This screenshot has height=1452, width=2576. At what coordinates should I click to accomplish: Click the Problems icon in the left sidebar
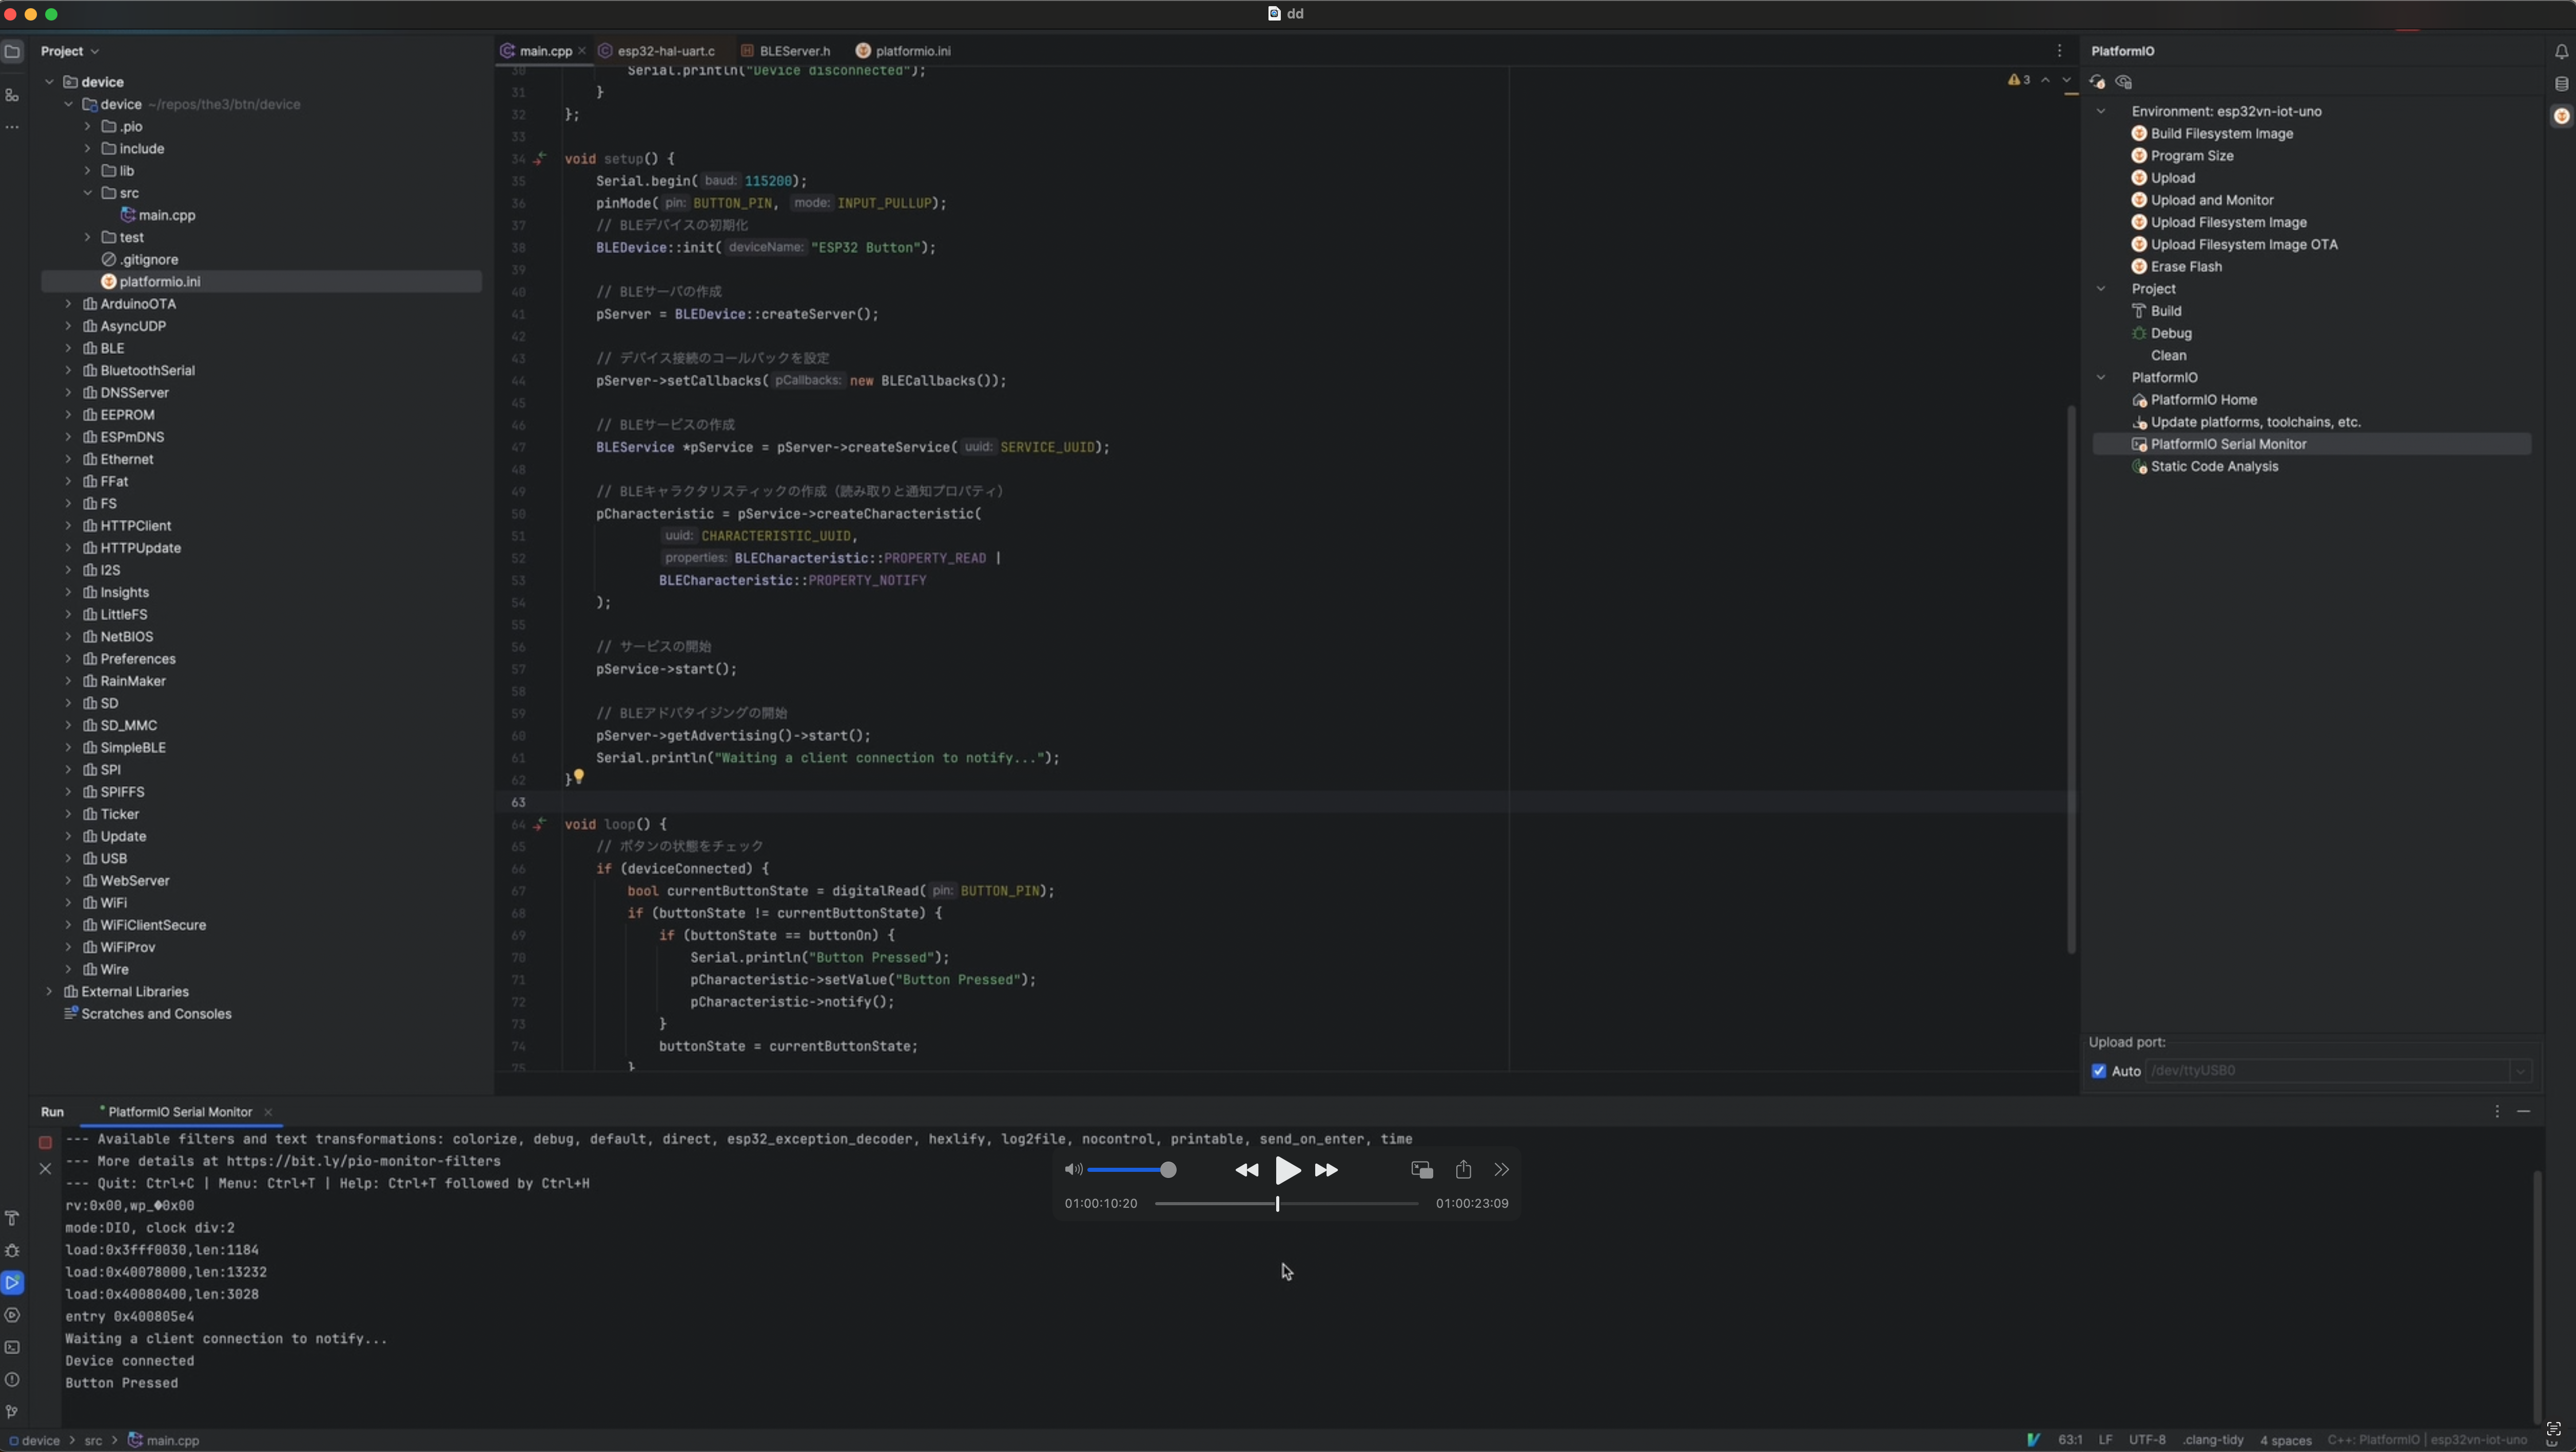click(x=13, y=1379)
